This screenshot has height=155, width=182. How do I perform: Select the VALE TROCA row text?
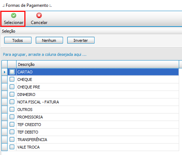point(28,147)
